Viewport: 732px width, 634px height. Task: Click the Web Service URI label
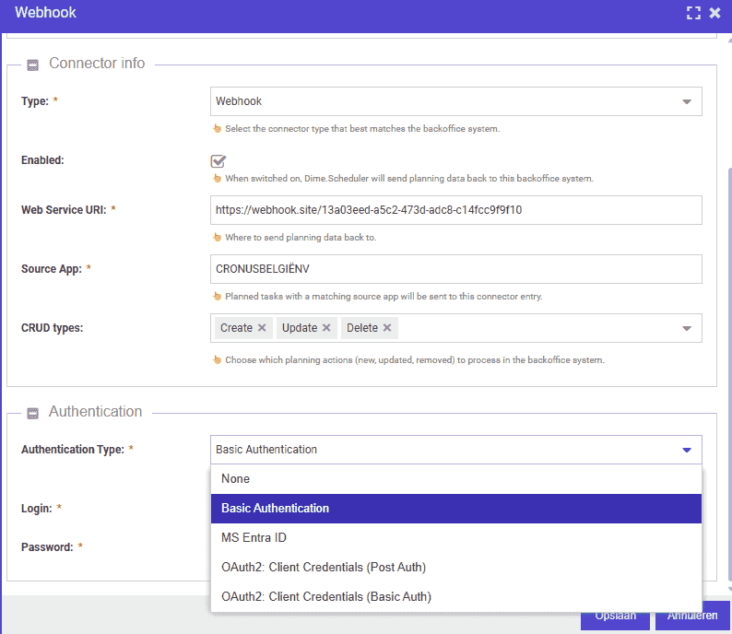[x=64, y=210]
